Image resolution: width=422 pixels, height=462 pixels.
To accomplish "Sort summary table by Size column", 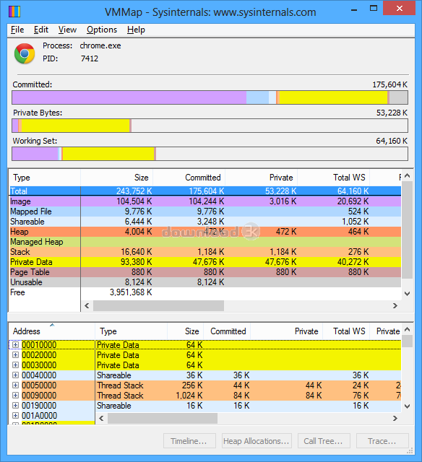I will [117, 178].
